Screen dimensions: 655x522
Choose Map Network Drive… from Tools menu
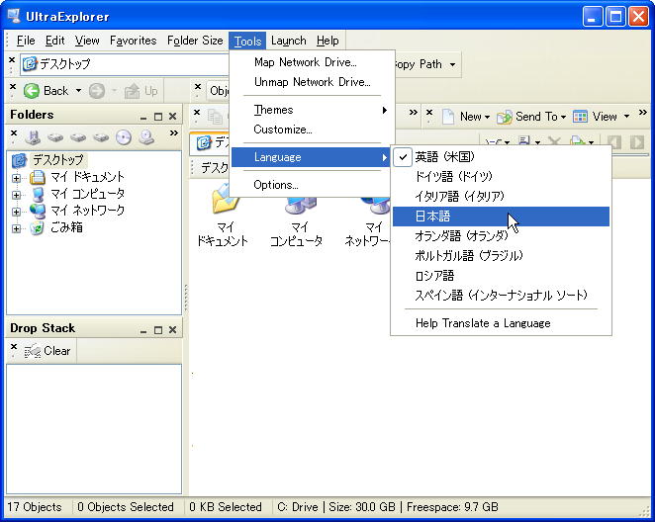coord(312,62)
